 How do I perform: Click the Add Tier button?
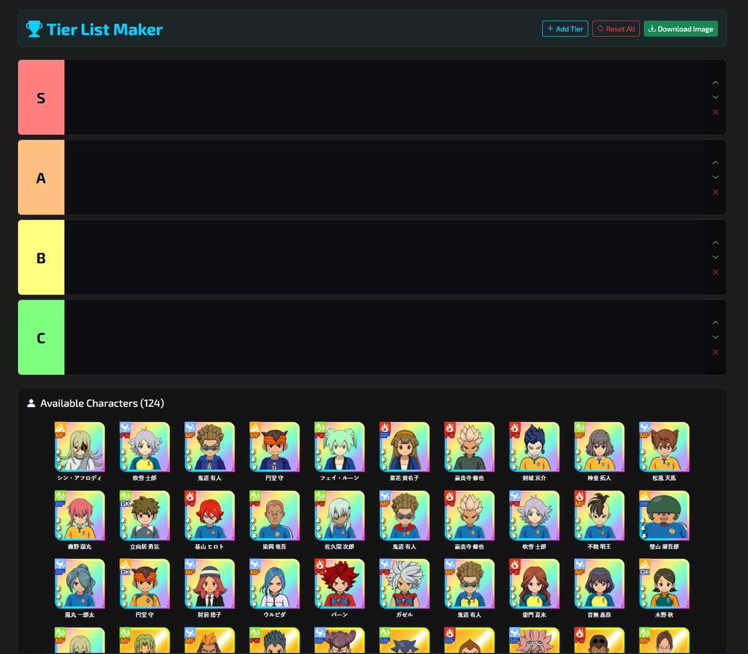(565, 29)
